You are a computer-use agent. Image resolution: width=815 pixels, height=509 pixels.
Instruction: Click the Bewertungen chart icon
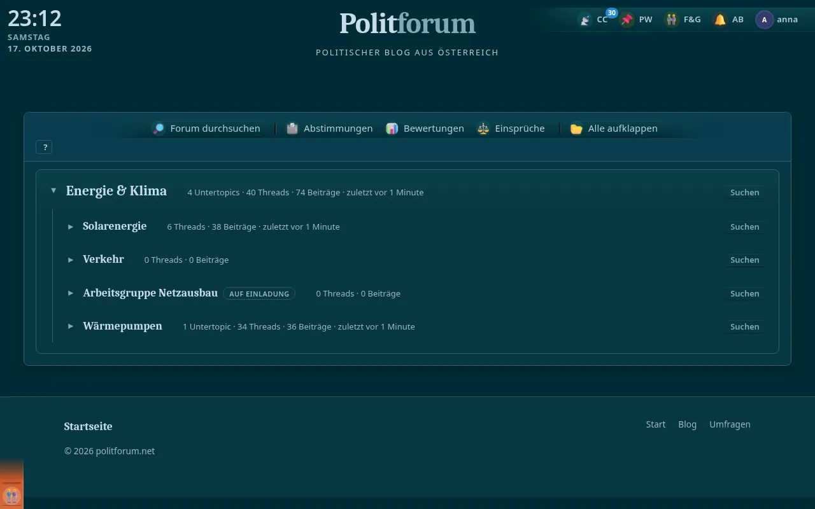pyautogui.click(x=392, y=129)
